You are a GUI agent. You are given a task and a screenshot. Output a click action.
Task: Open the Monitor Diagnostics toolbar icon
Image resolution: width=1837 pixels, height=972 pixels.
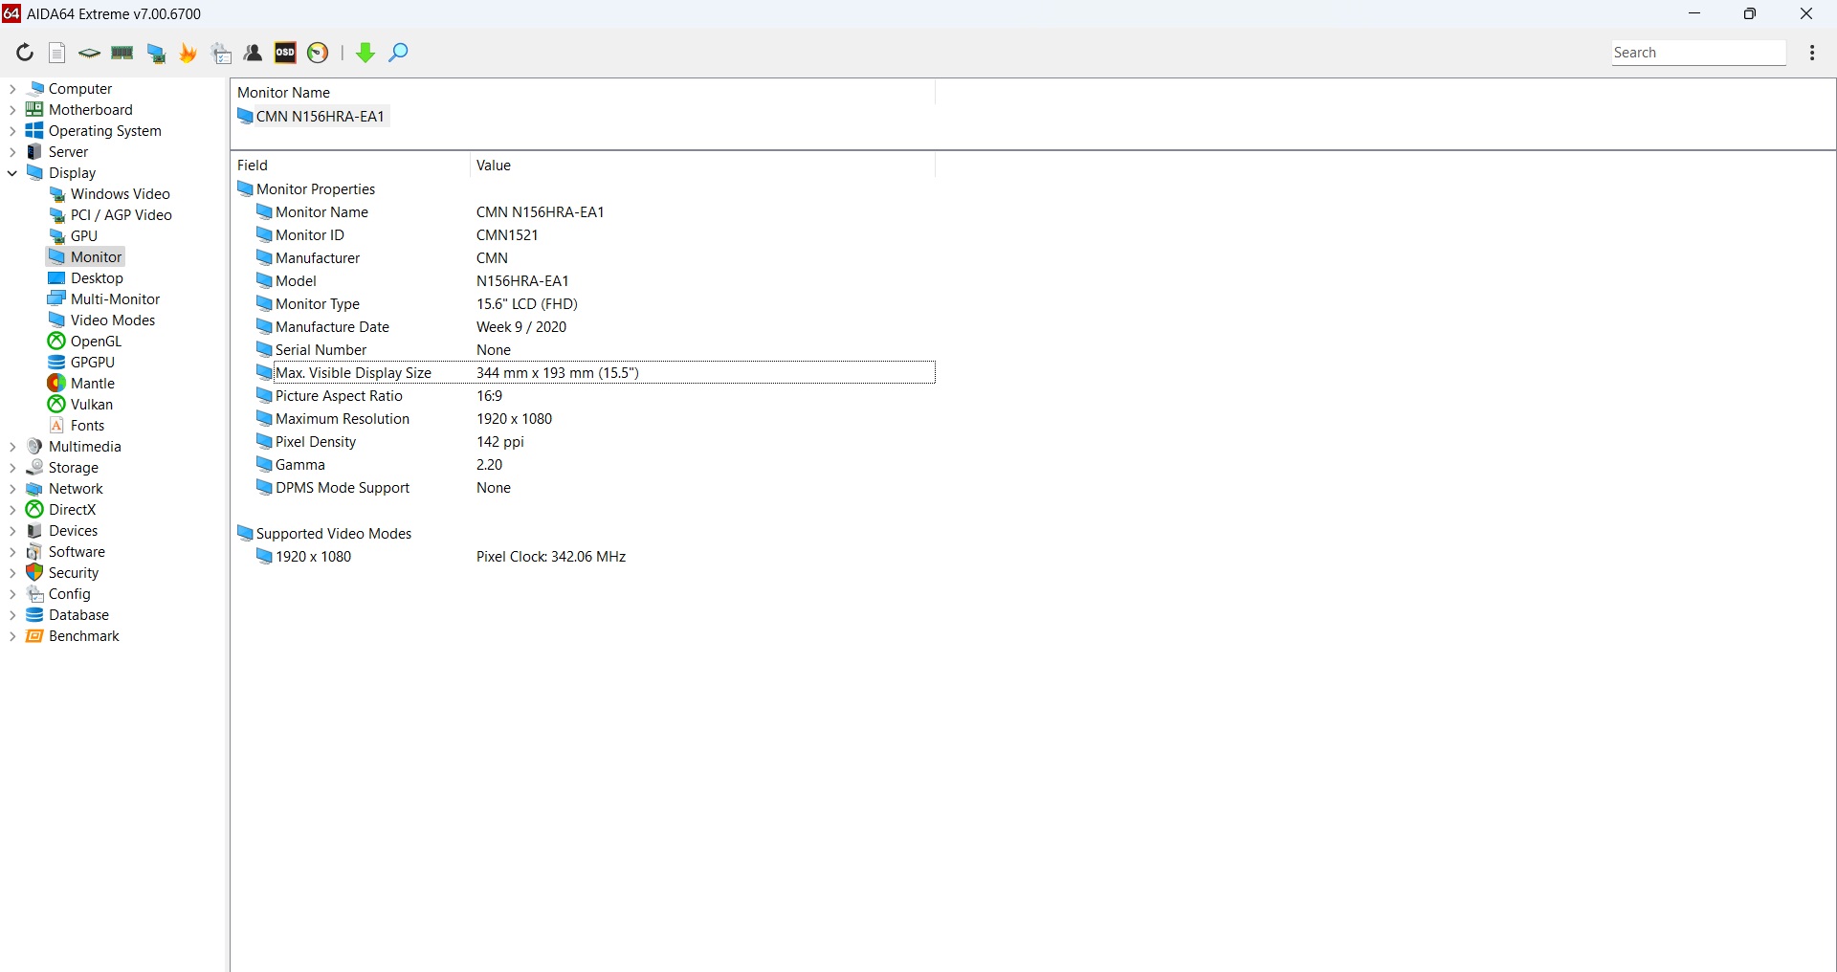[156, 53]
